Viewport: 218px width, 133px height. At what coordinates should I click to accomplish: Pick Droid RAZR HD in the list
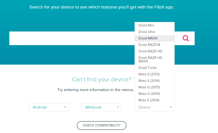150,51
